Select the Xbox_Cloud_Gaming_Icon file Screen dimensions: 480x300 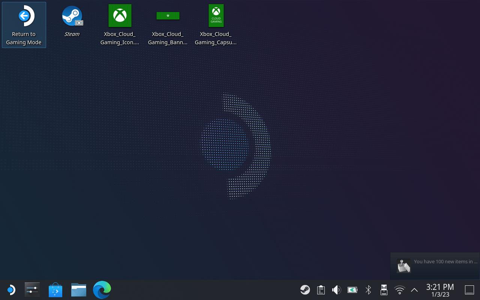pos(120,25)
